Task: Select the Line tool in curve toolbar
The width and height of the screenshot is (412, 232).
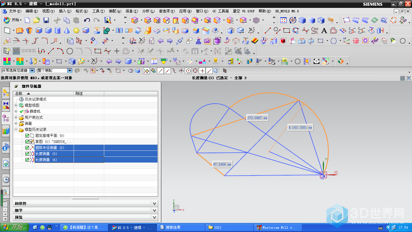Action: 267,31
